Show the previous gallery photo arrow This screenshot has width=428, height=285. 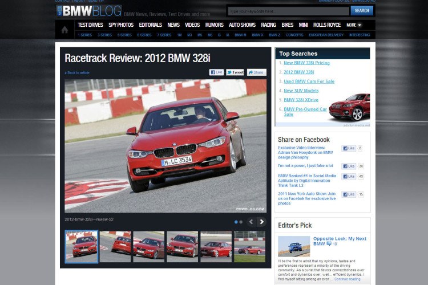(251, 222)
